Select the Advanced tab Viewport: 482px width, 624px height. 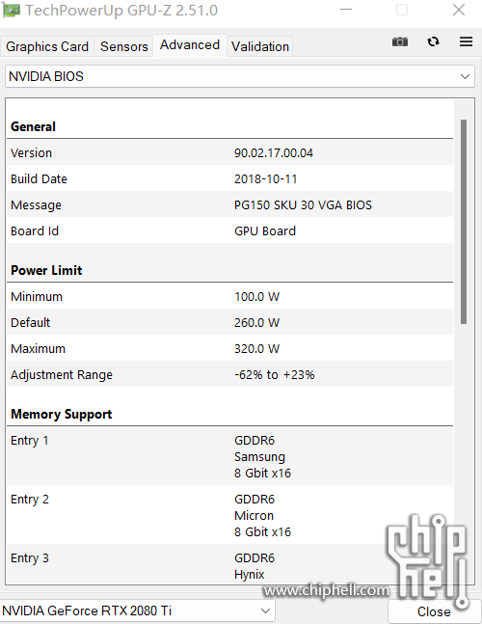(190, 45)
